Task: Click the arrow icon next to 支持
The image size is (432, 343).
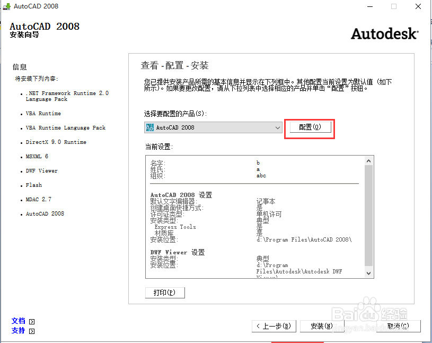Action: click(x=31, y=331)
